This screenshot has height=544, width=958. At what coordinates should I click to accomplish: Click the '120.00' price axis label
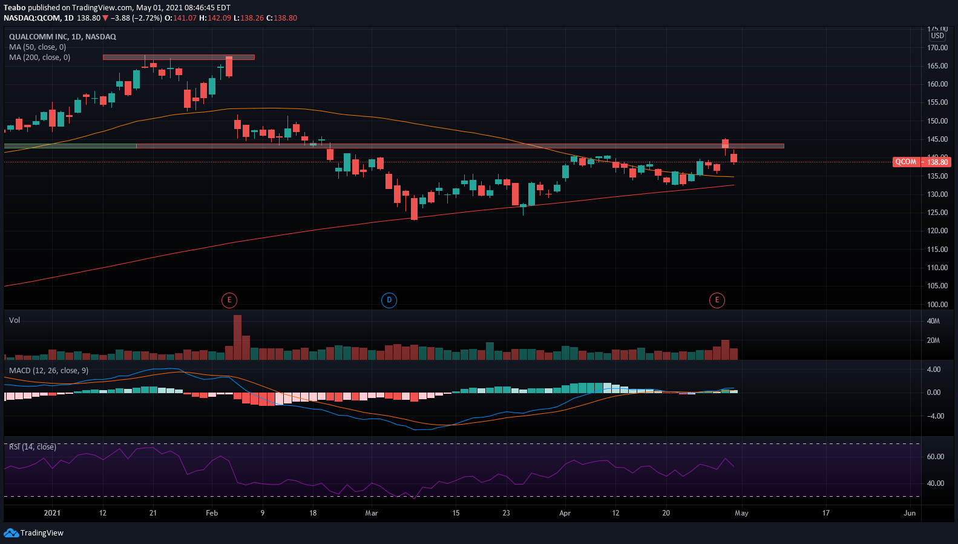(937, 231)
